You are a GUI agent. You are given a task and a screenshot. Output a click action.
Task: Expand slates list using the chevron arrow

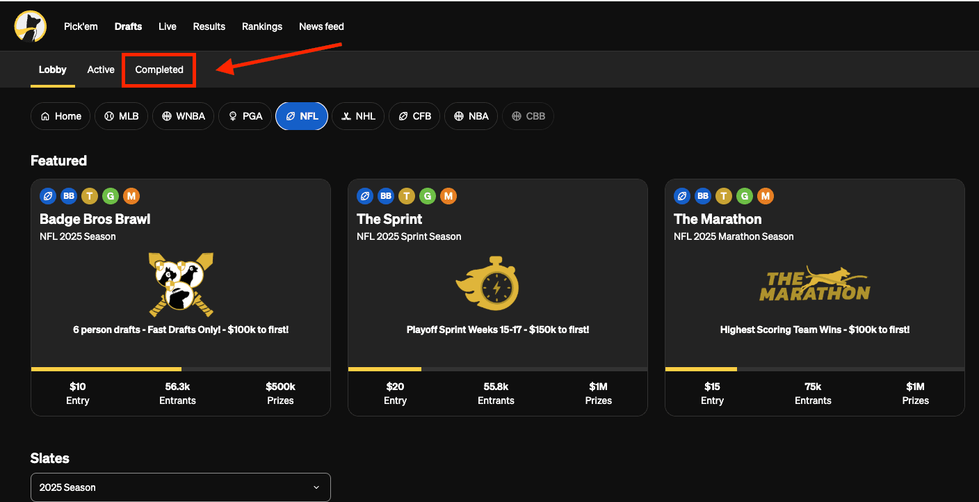tap(316, 487)
